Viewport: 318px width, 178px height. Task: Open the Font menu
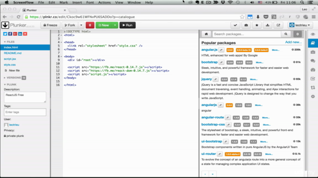pos(90,2)
